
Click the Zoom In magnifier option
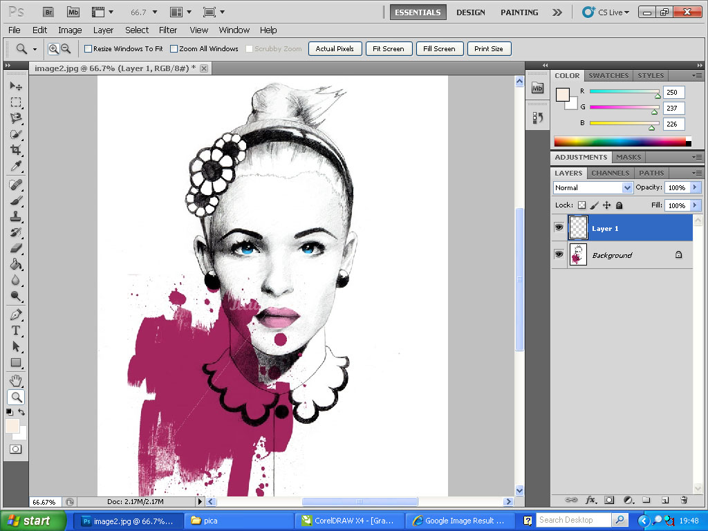tap(54, 49)
